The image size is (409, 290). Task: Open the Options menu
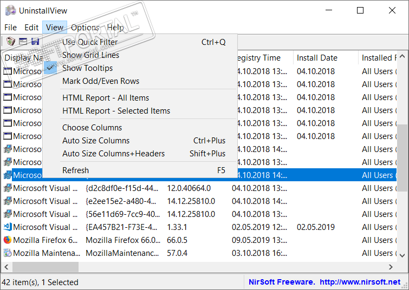point(85,28)
